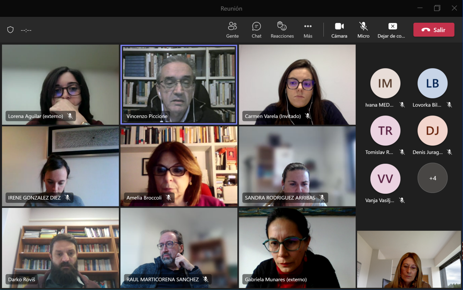This screenshot has height=290, width=463.
Task: Select the VV avatar for Vanja
Action: 385,178
